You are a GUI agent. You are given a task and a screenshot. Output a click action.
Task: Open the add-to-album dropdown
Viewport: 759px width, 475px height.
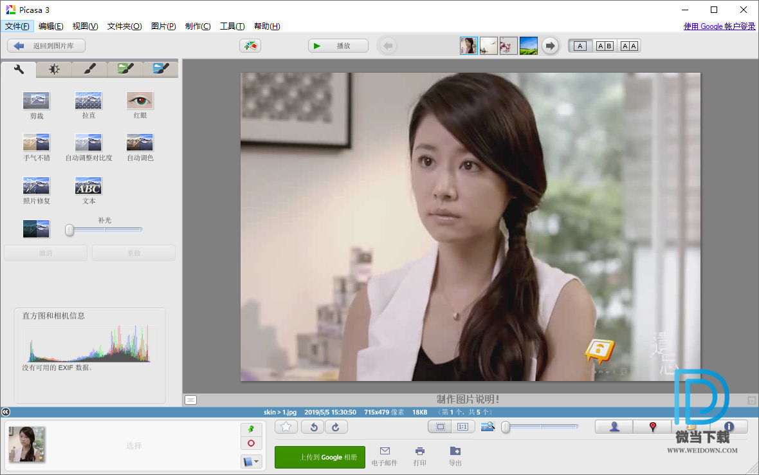pos(251,461)
